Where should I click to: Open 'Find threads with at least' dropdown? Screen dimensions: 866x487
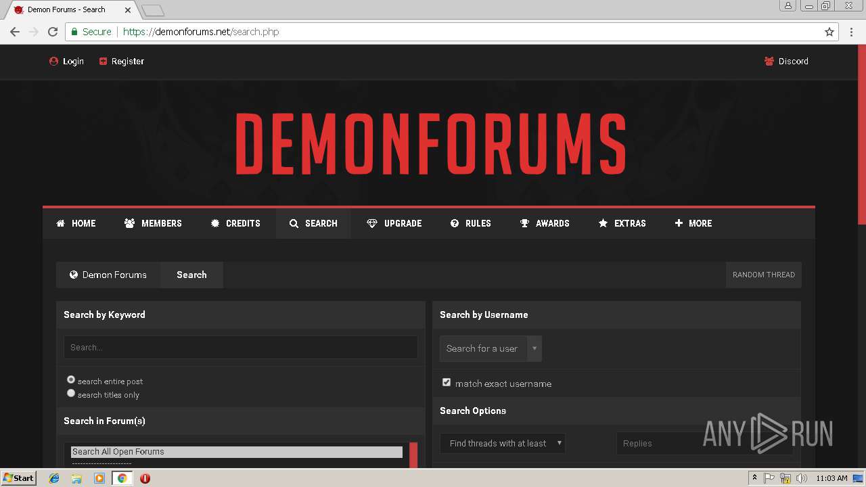[x=503, y=443]
